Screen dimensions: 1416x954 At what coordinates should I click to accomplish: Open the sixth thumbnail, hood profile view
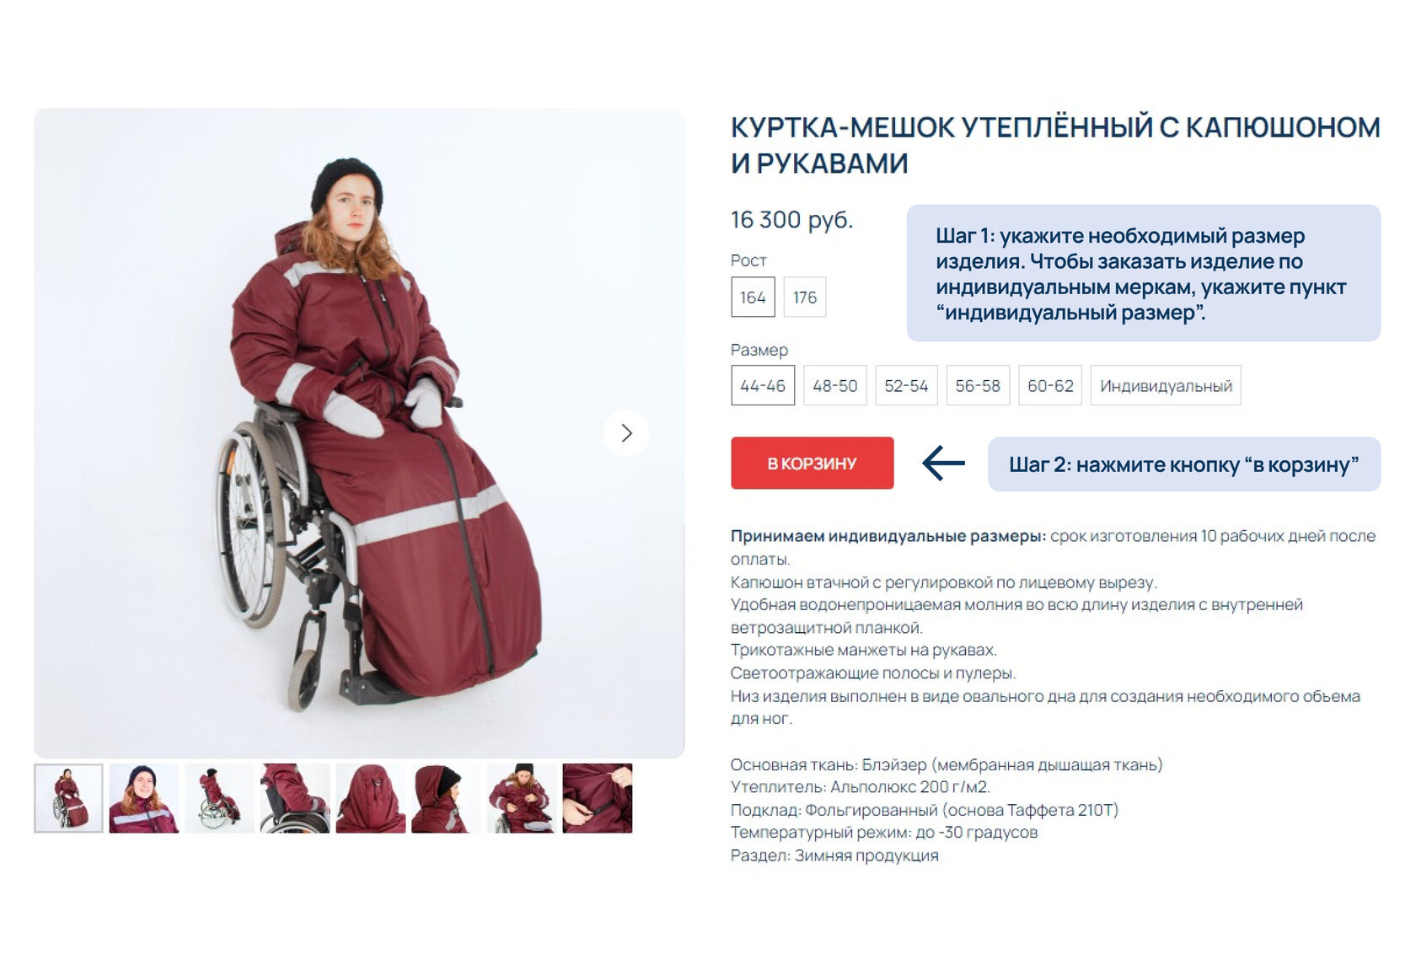446,798
